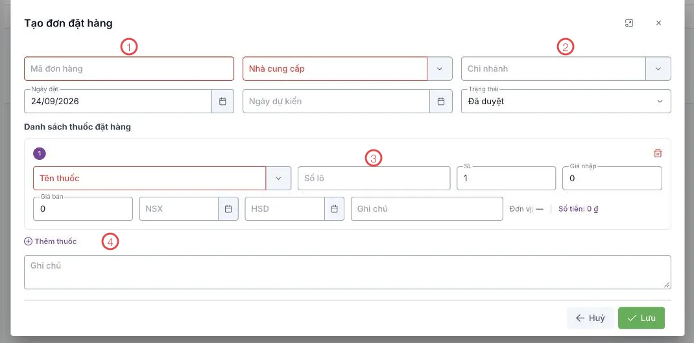The height and width of the screenshot is (343, 694).
Task: Click the SL quantity field
Action: coord(507,179)
